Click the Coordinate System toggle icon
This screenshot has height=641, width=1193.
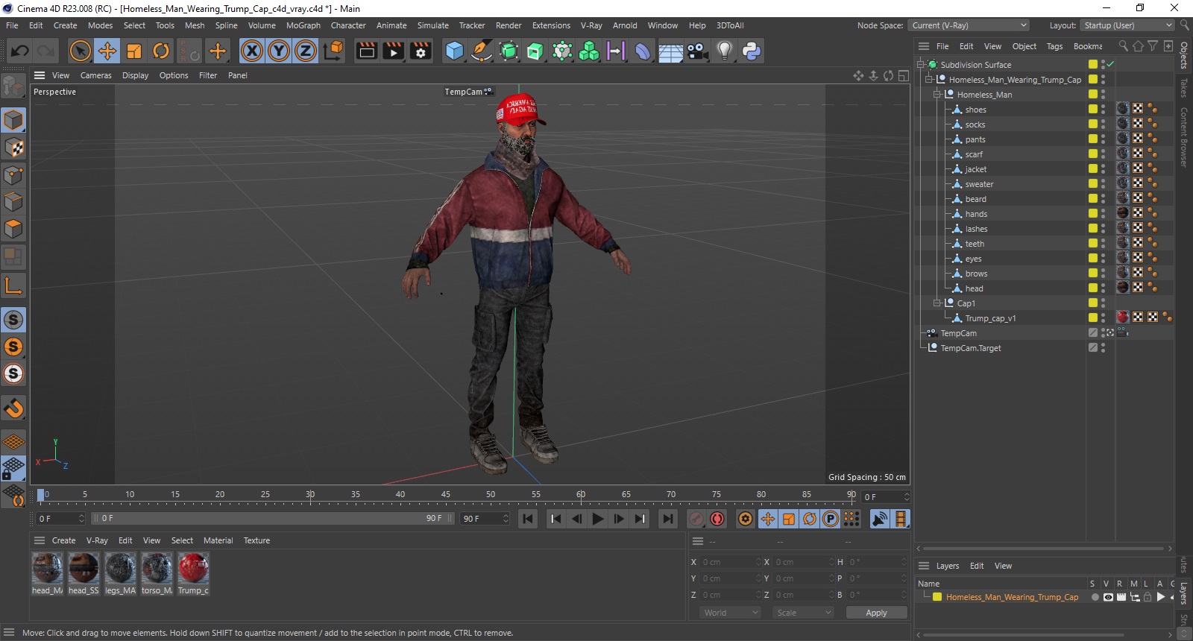click(333, 51)
